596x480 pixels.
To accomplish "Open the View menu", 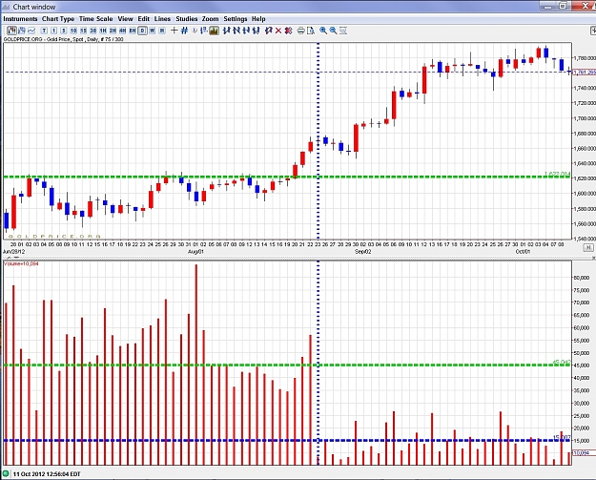I will 125,19.
